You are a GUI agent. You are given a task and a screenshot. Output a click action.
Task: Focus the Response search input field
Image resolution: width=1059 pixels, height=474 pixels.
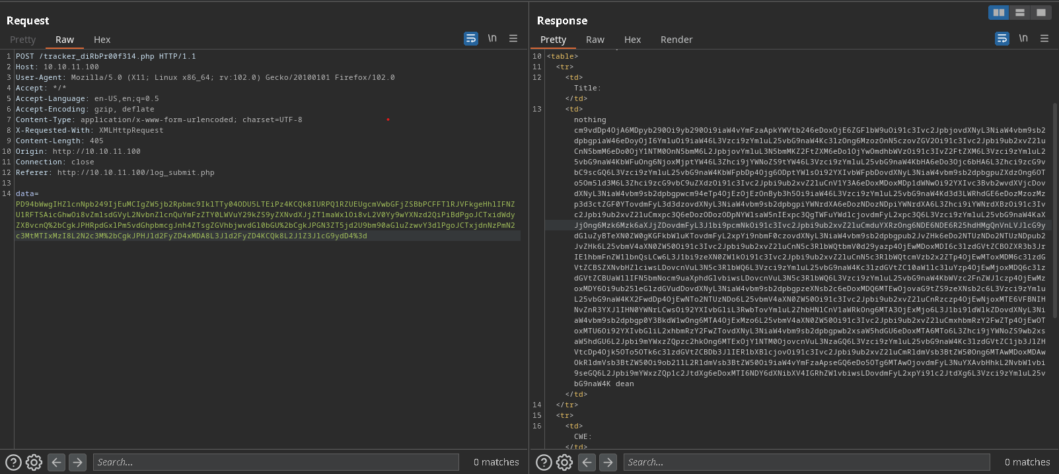point(807,462)
